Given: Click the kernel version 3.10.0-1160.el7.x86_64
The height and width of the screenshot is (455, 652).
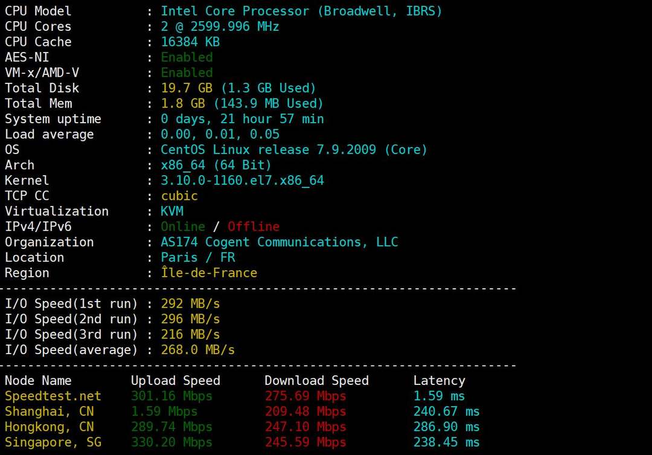Looking at the screenshot, I should 243,181.
